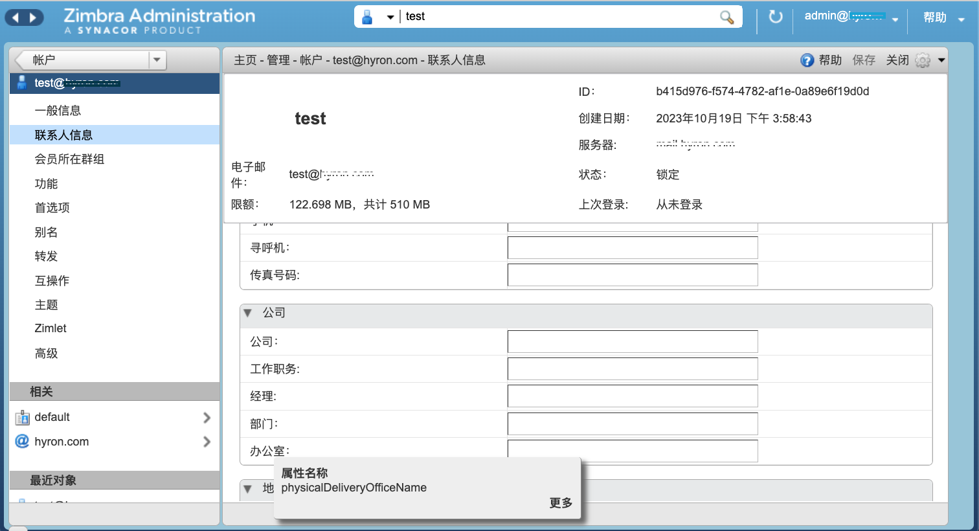Collapse the 公司 section triangle
This screenshot has width=979, height=531.
[247, 313]
